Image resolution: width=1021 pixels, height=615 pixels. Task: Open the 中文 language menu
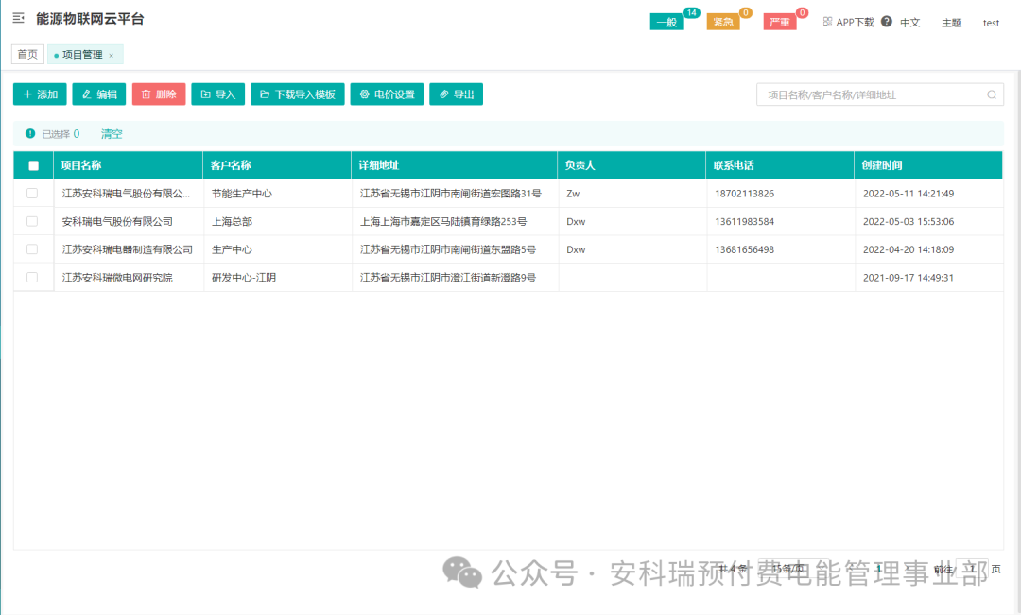click(x=909, y=23)
